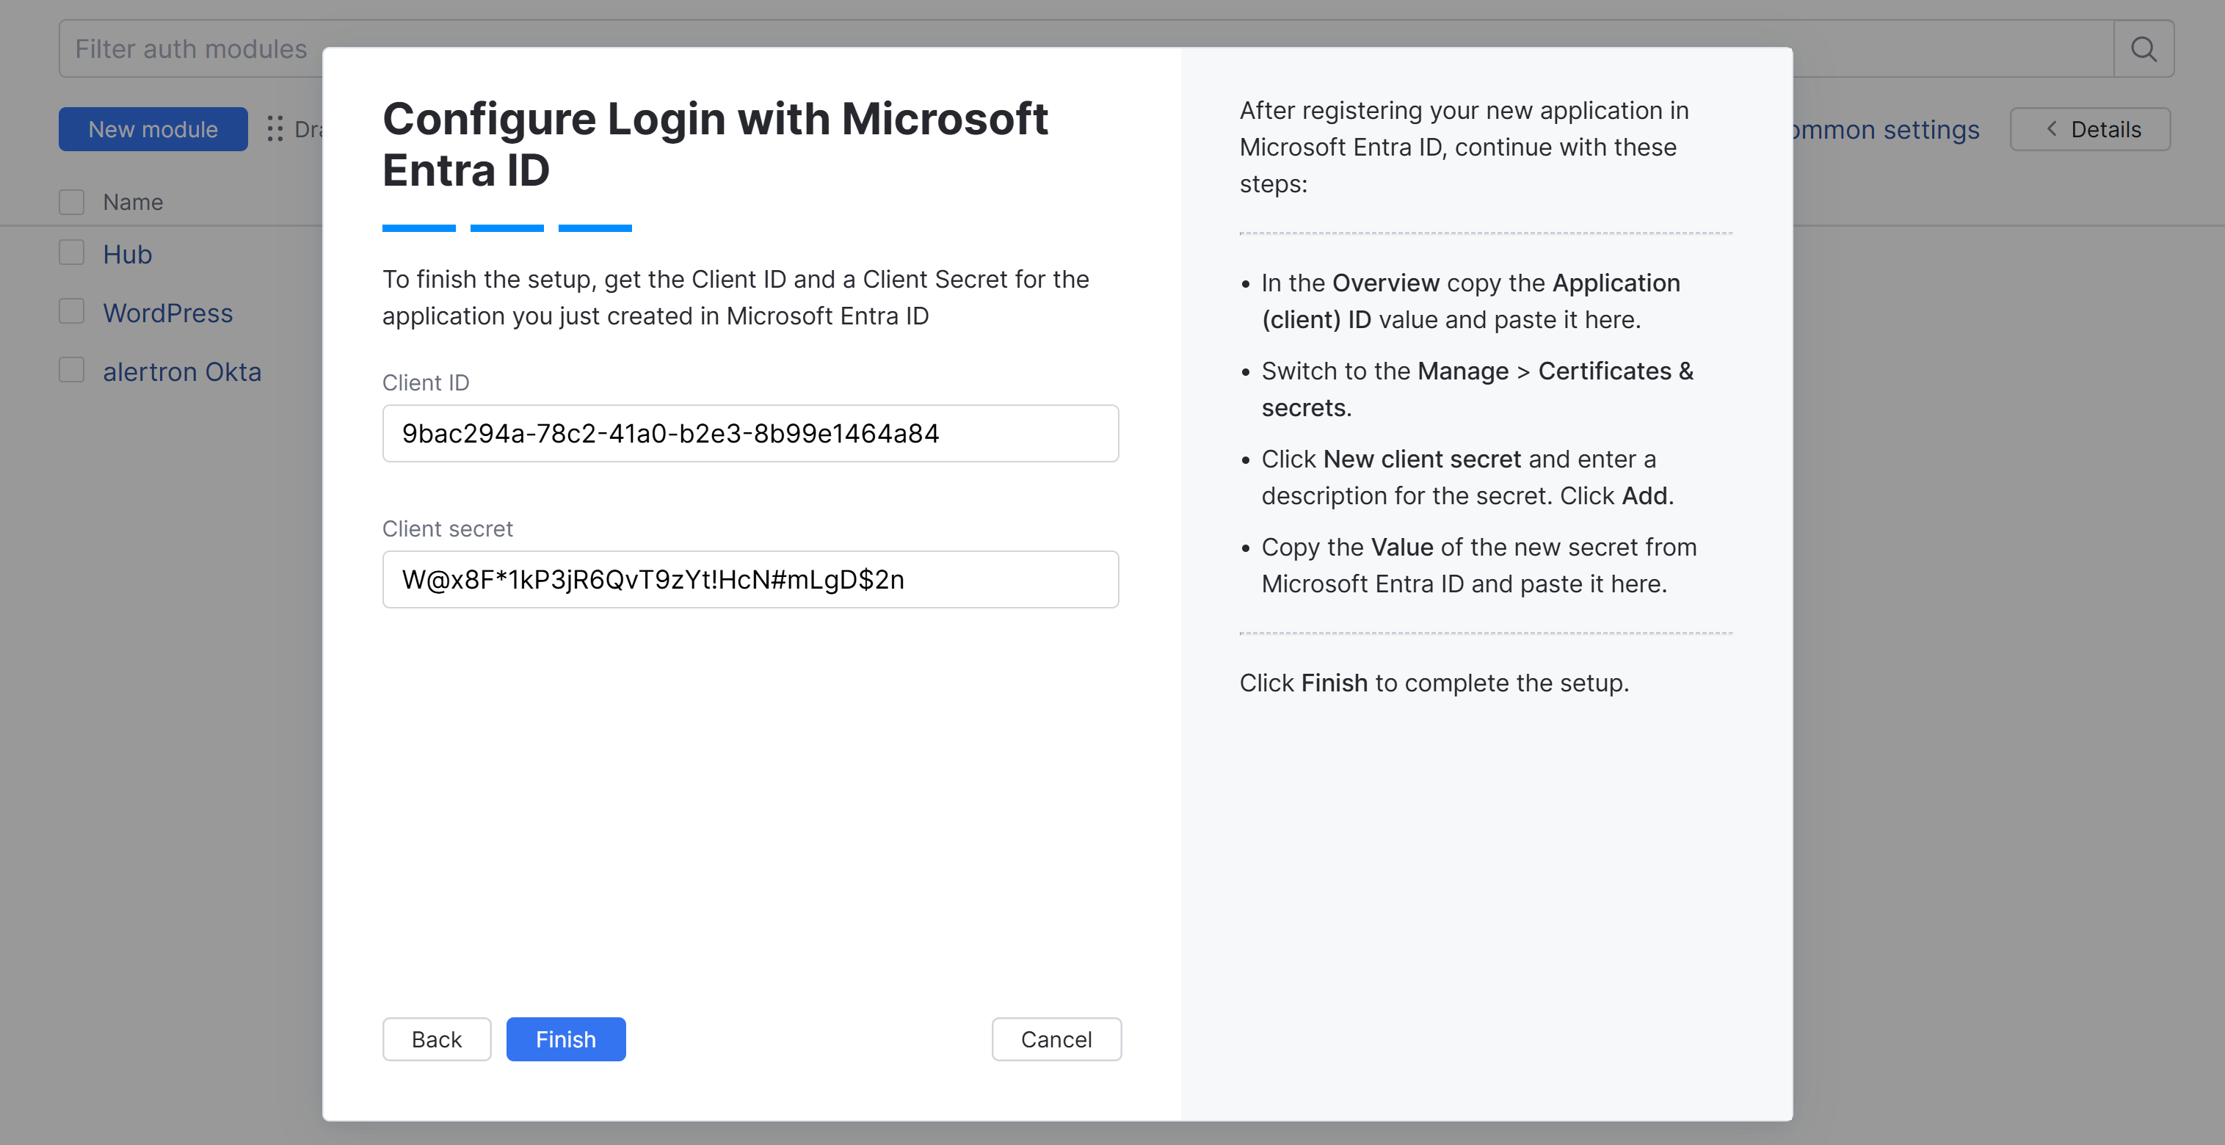2225x1145 pixels.
Task: Open the Hub auth module link
Action: coord(127,255)
